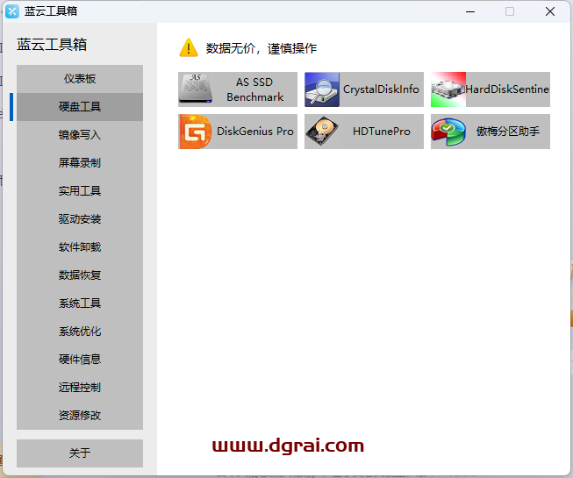Viewport: 573px width, 478px height.
Task: Click the 蓝云工具箱 sidebar heading
Action: [x=52, y=45]
